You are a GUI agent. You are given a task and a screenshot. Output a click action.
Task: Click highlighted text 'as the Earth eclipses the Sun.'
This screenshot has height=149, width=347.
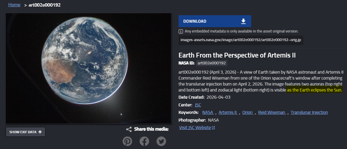(314, 90)
